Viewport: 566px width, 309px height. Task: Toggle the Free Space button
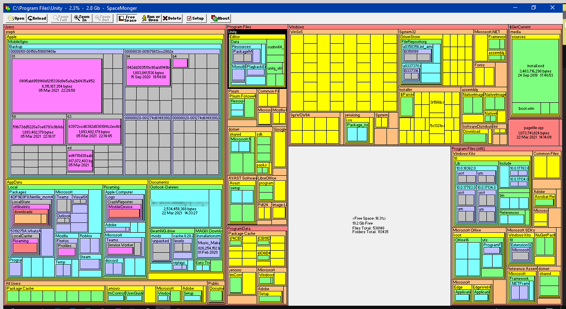tap(127, 18)
